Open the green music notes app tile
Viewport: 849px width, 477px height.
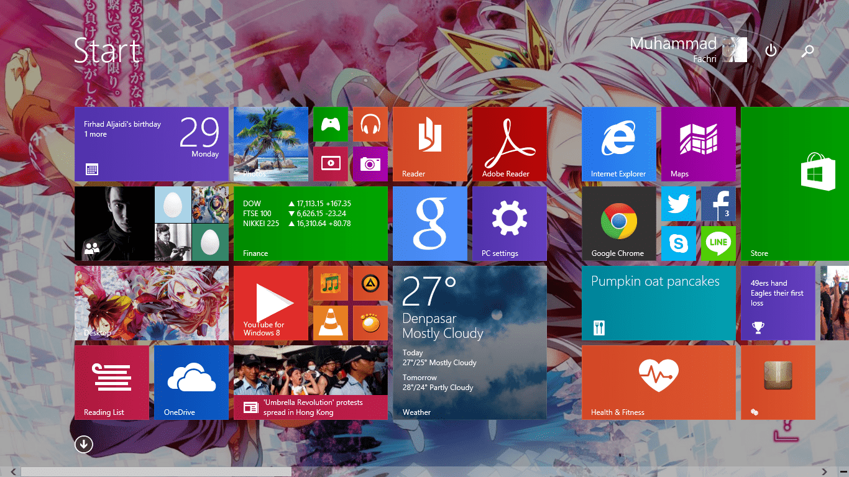(x=330, y=283)
